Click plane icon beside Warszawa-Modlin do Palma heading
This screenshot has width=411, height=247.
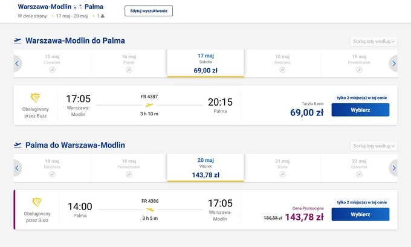click(x=18, y=41)
